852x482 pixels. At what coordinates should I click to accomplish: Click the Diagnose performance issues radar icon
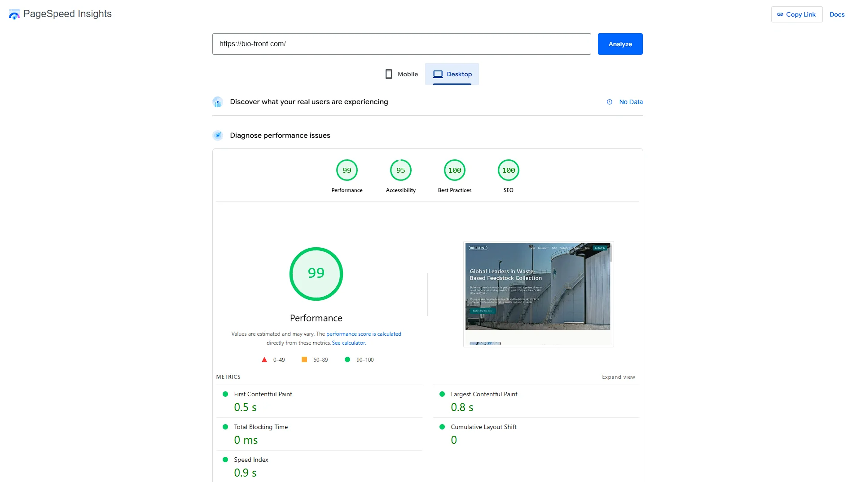click(218, 135)
